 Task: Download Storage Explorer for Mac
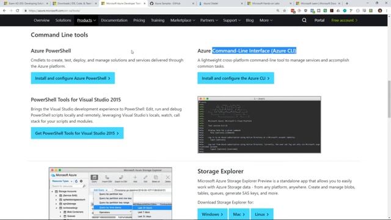239,215
